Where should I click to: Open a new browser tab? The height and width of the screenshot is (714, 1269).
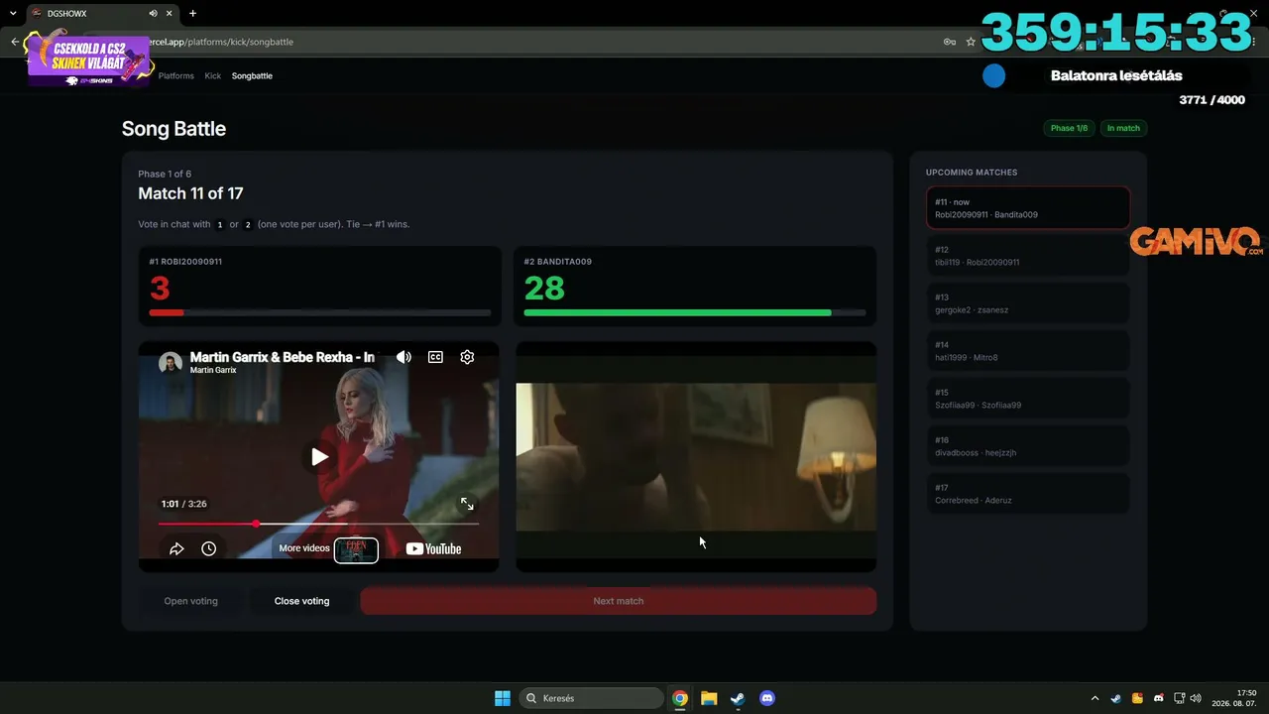pyautogui.click(x=192, y=13)
